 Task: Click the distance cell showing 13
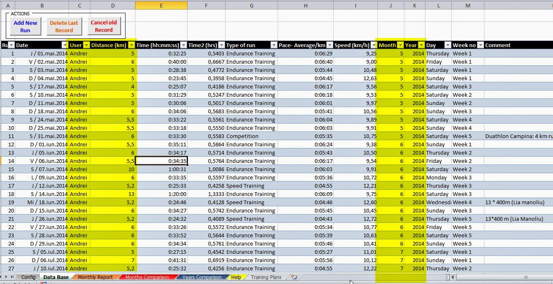click(x=112, y=194)
